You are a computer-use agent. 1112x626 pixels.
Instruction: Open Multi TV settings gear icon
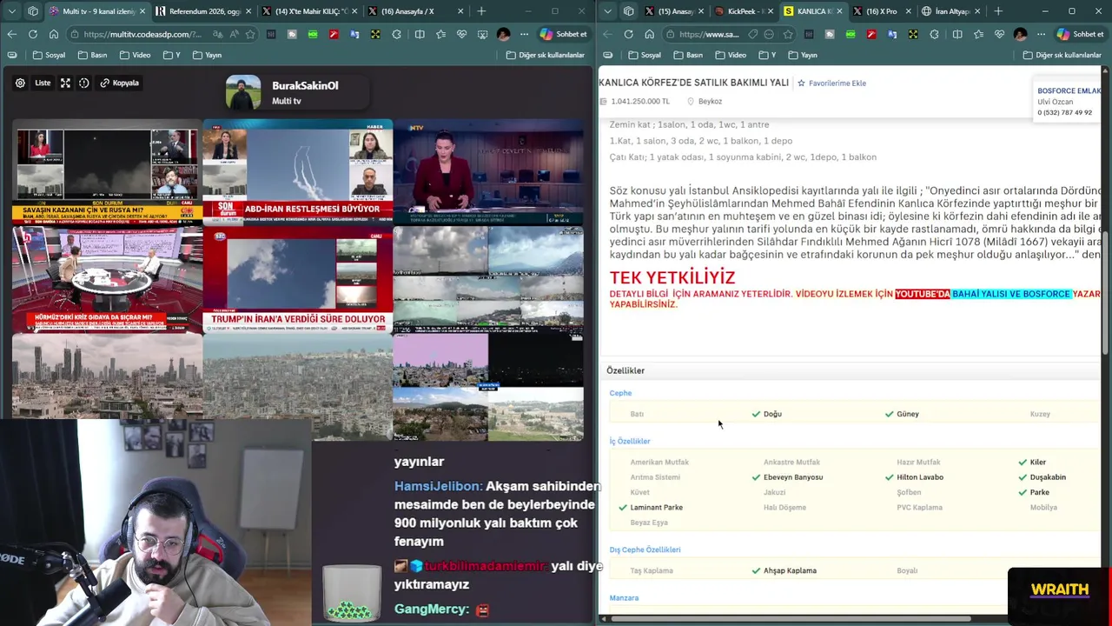[x=20, y=83]
